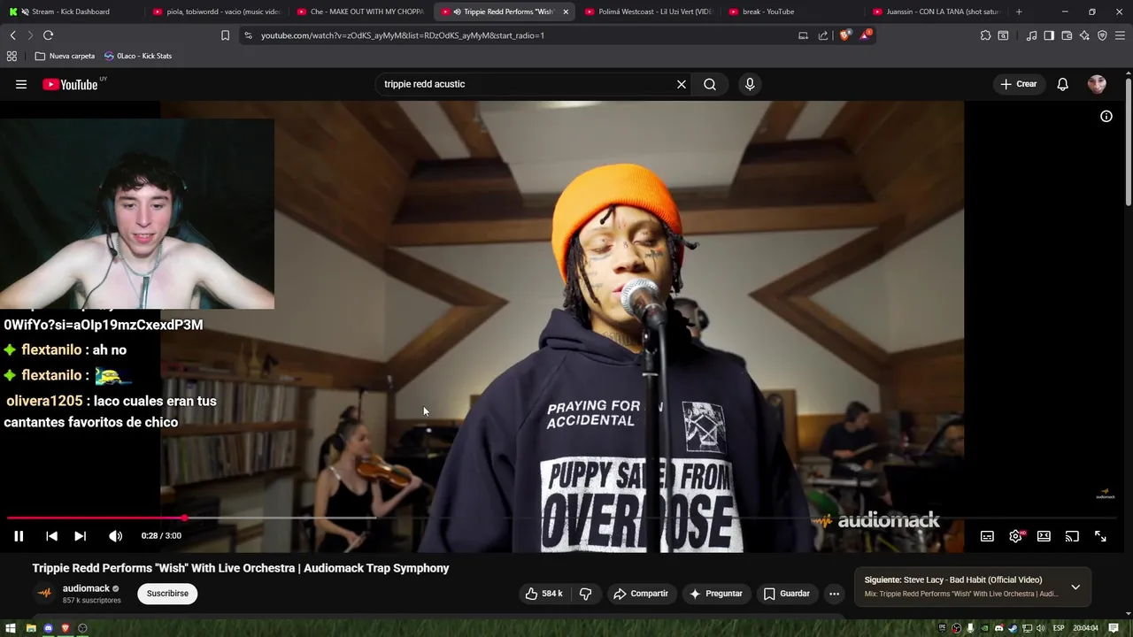Dislike the video

(x=585, y=594)
